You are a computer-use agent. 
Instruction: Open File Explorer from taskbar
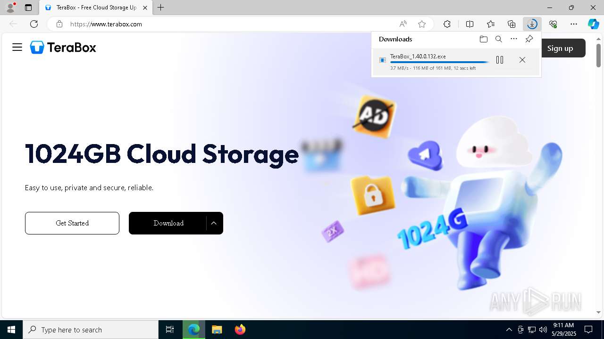click(x=217, y=330)
